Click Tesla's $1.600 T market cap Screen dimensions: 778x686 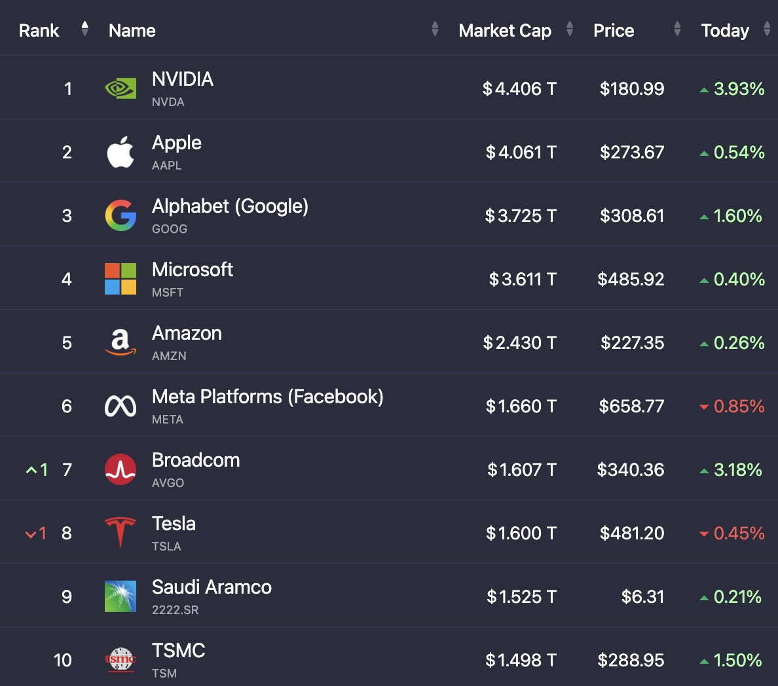(521, 533)
